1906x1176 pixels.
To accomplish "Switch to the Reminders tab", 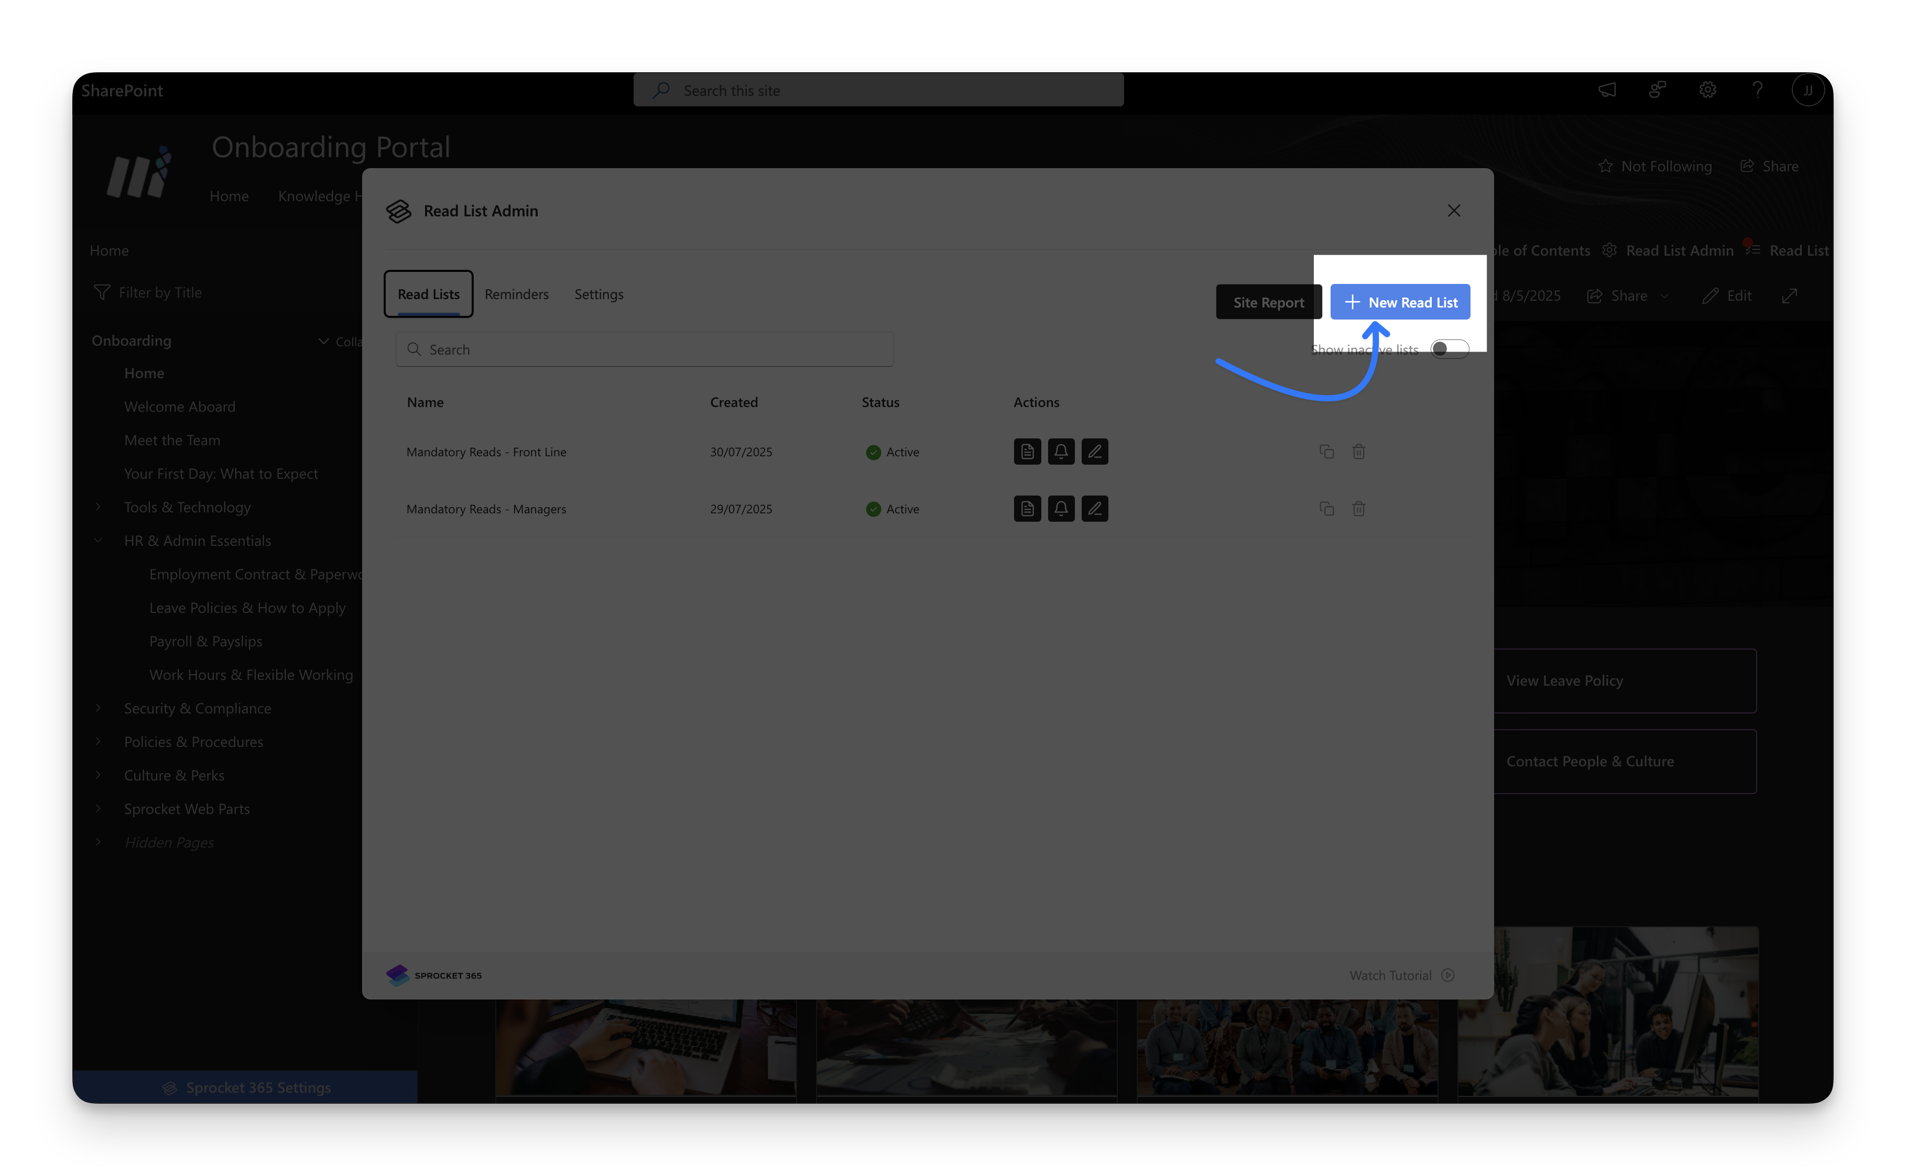I will tap(517, 294).
